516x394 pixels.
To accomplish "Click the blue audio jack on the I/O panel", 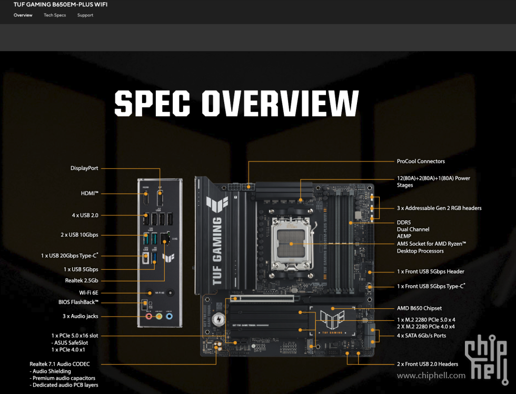I will pyautogui.click(x=169, y=316).
